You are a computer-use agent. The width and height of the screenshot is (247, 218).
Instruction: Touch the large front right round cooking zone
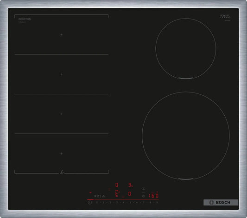click(186, 136)
